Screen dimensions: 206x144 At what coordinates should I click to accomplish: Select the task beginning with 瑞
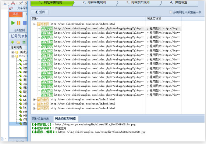click(25, 92)
